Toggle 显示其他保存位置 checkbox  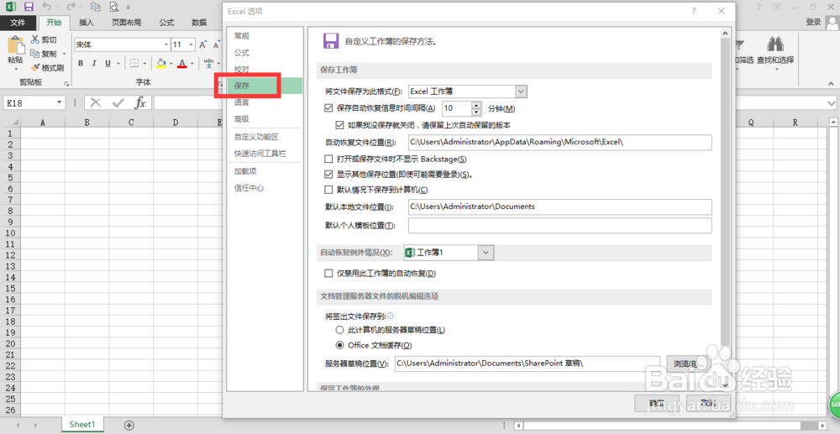point(329,174)
